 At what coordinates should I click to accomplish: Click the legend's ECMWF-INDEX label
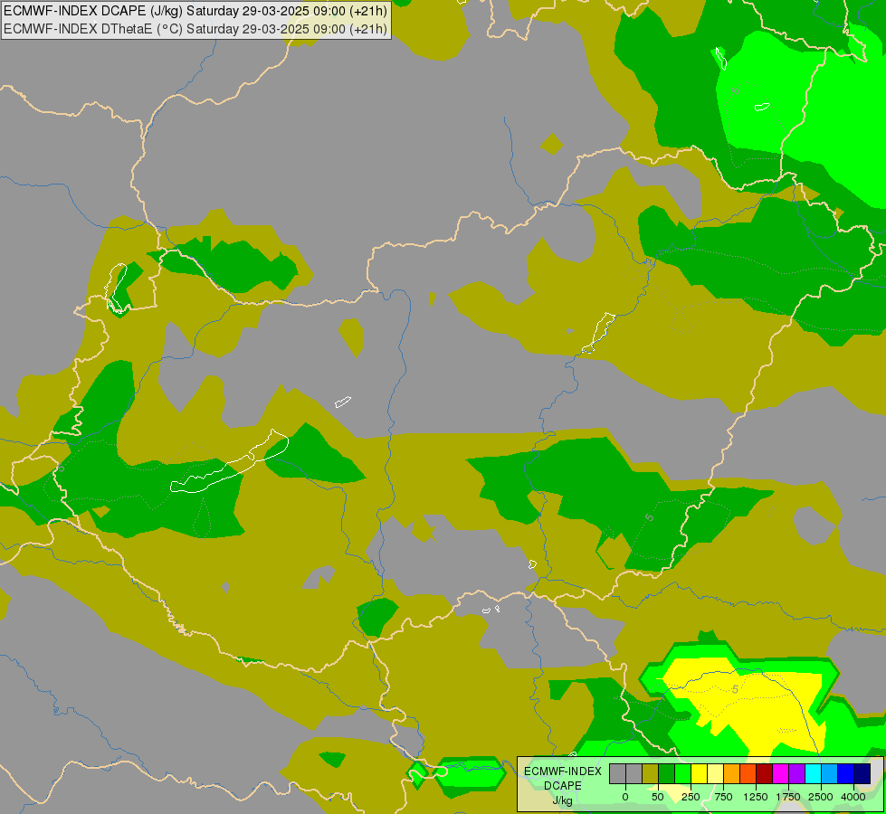point(563,771)
